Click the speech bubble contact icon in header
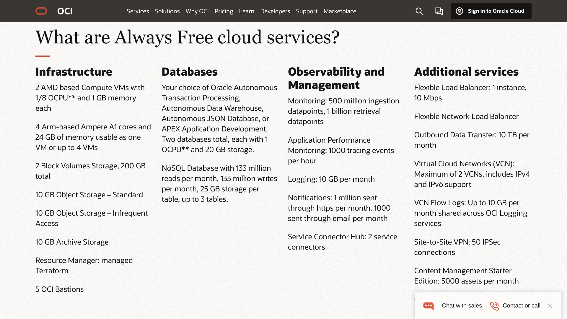Image resolution: width=567 pixels, height=319 pixels. click(439, 11)
